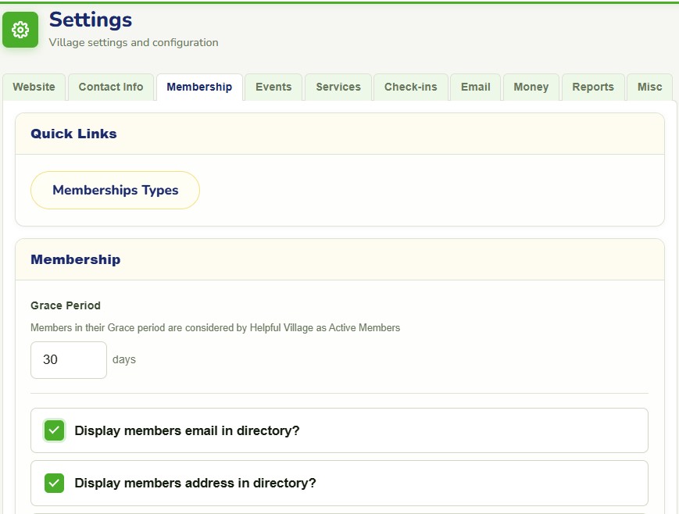Click the Settings page title
This screenshot has height=514, width=679.
point(91,20)
